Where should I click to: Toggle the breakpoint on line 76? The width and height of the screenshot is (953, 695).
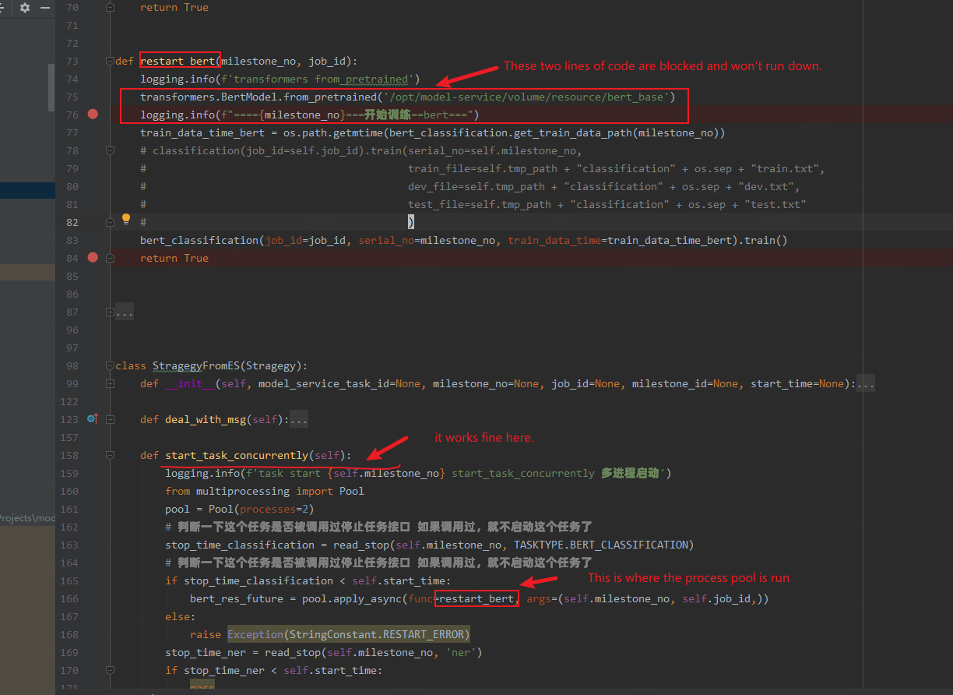(x=93, y=114)
